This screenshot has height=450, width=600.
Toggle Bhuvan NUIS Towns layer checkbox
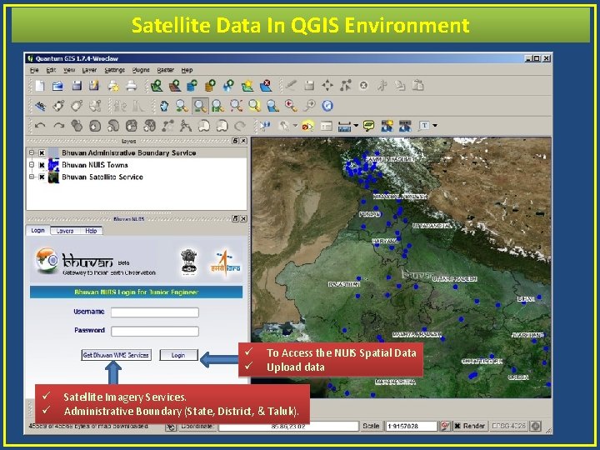(x=42, y=165)
